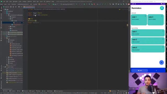
Task: Collapse the Gradle Scripts node
Action: pos(3,67)
